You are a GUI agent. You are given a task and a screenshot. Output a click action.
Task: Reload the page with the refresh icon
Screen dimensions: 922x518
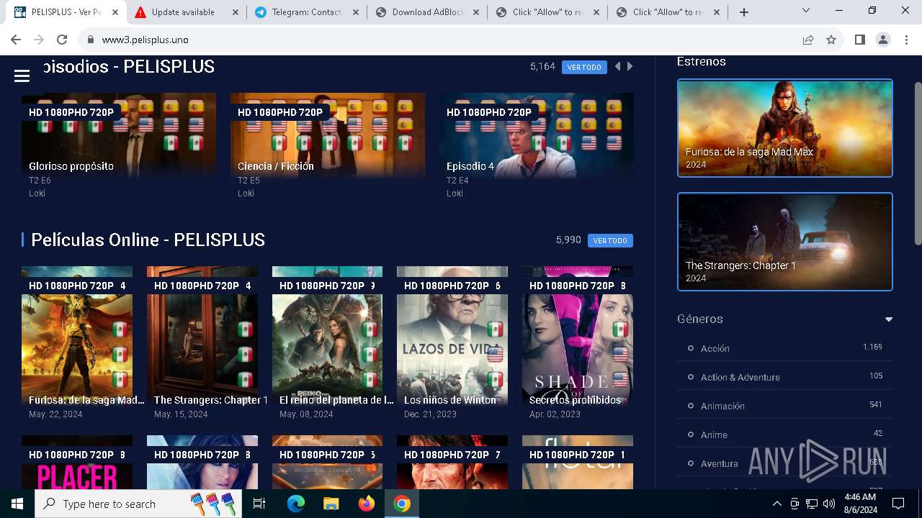coord(62,40)
